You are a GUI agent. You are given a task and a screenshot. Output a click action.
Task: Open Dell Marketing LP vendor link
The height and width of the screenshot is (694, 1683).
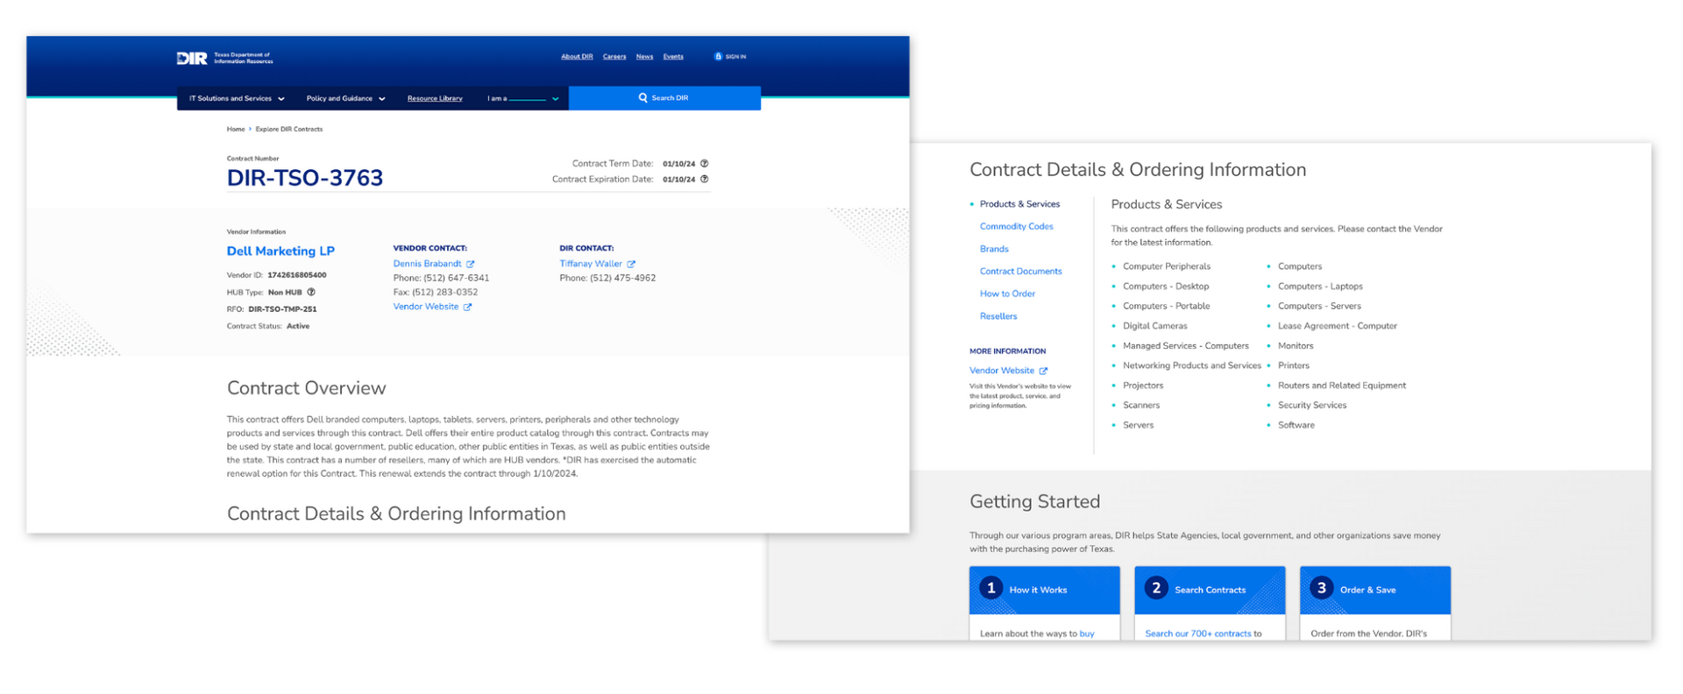[x=280, y=251]
